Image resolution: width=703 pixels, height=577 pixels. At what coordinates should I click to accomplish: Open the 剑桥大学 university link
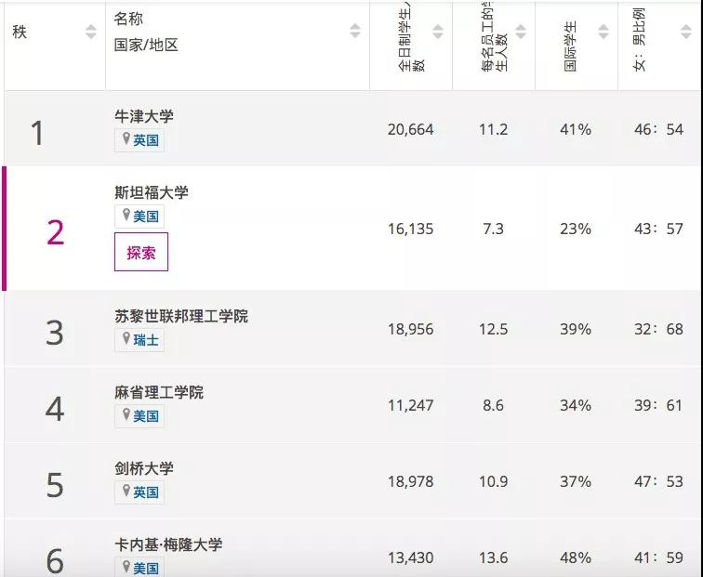[x=144, y=468]
